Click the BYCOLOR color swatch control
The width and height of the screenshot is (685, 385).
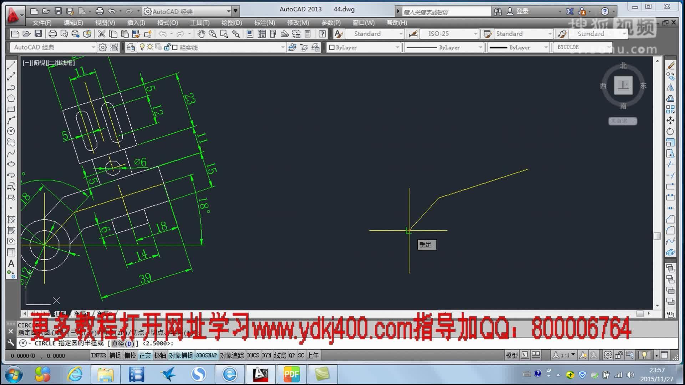coord(582,47)
